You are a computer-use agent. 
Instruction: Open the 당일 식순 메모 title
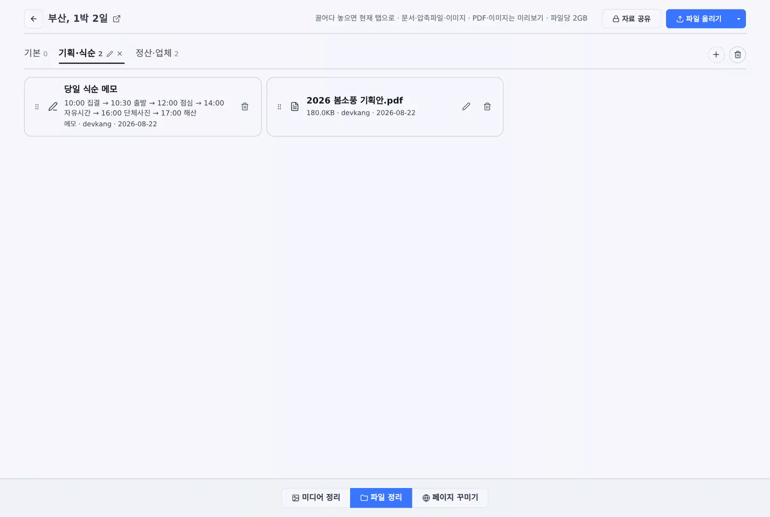(x=91, y=89)
